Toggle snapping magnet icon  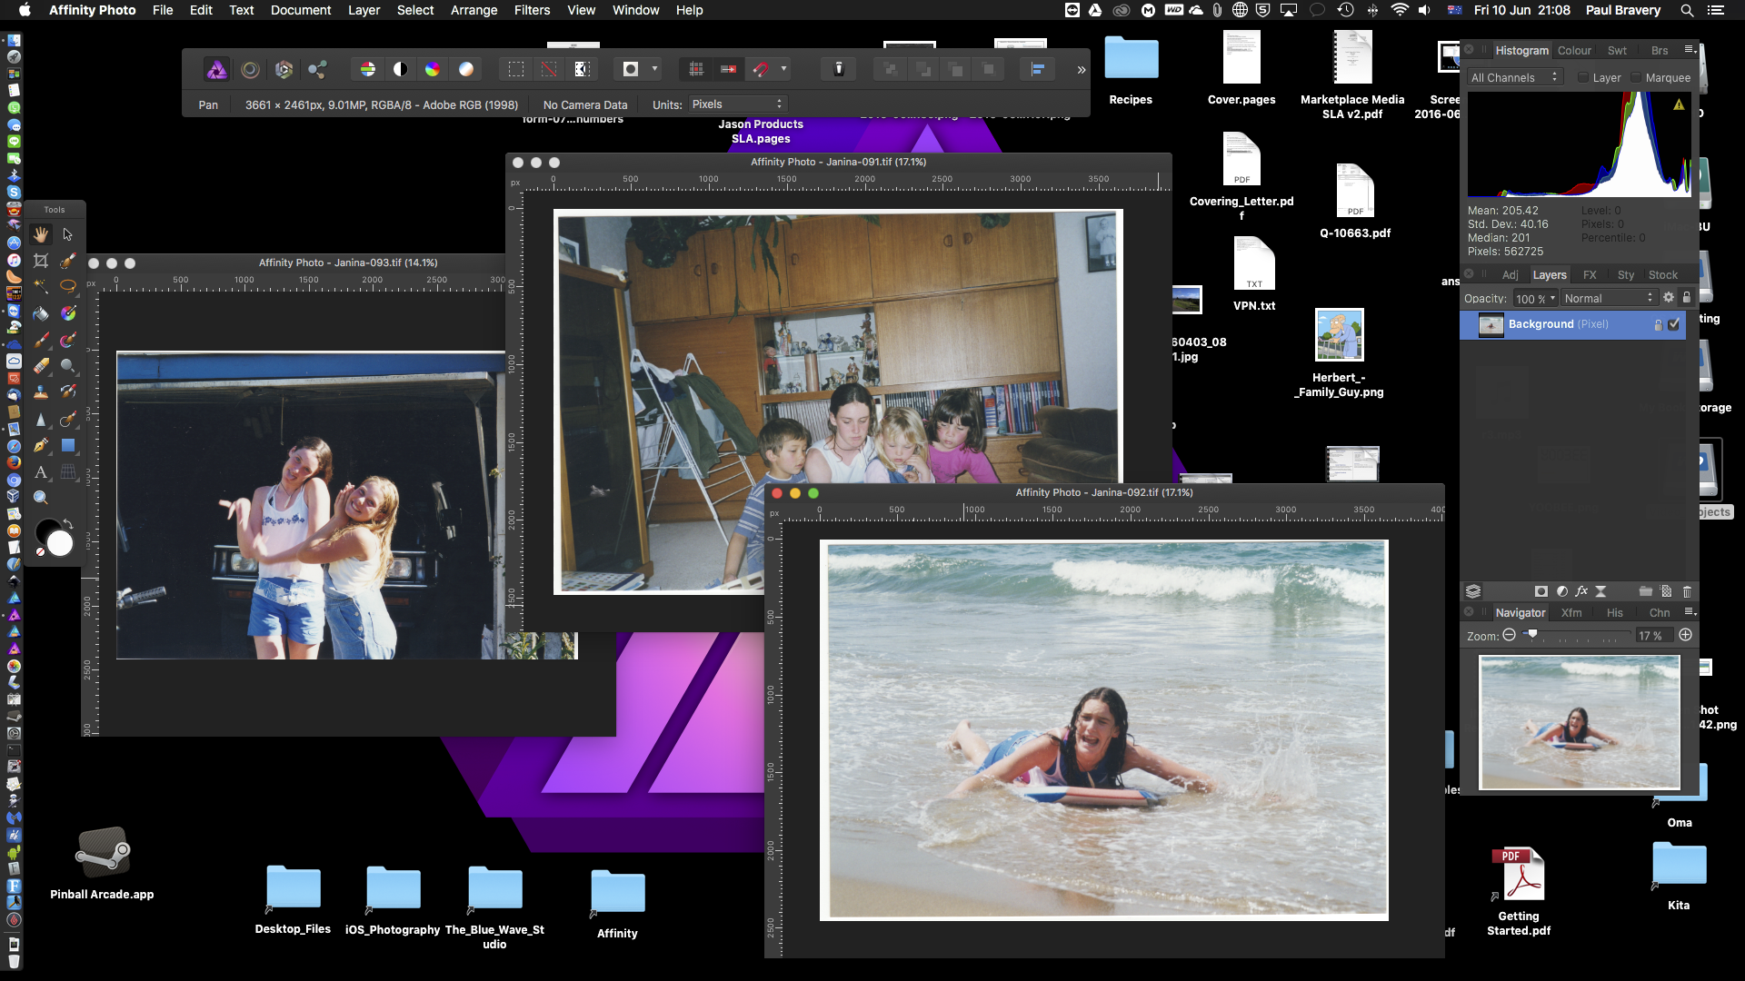point(761,69)
